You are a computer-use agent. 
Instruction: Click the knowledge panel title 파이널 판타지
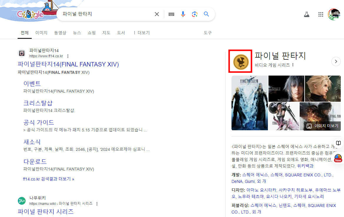280,56
